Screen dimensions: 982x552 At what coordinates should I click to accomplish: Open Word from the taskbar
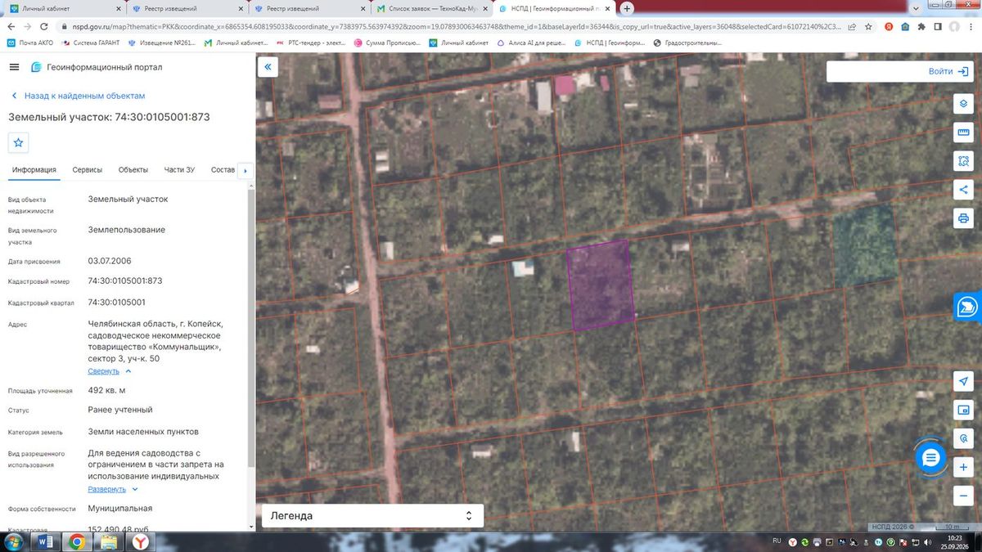point(45,541)
